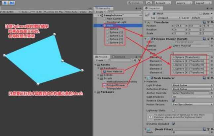Select the Mesh object in Hierarchy
Viewport: 214px width, 136px height.
(x=109, y=25)
